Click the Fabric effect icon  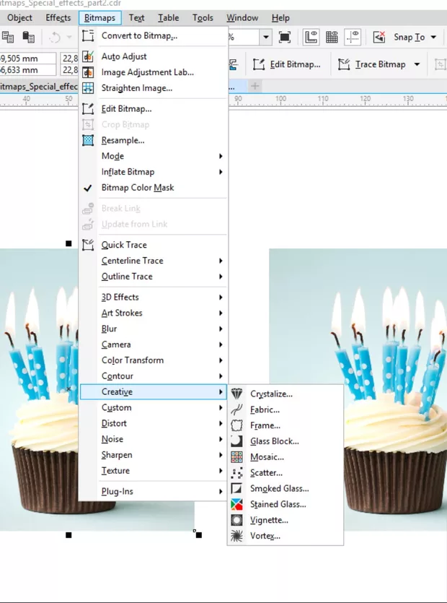tap(236, 409)
